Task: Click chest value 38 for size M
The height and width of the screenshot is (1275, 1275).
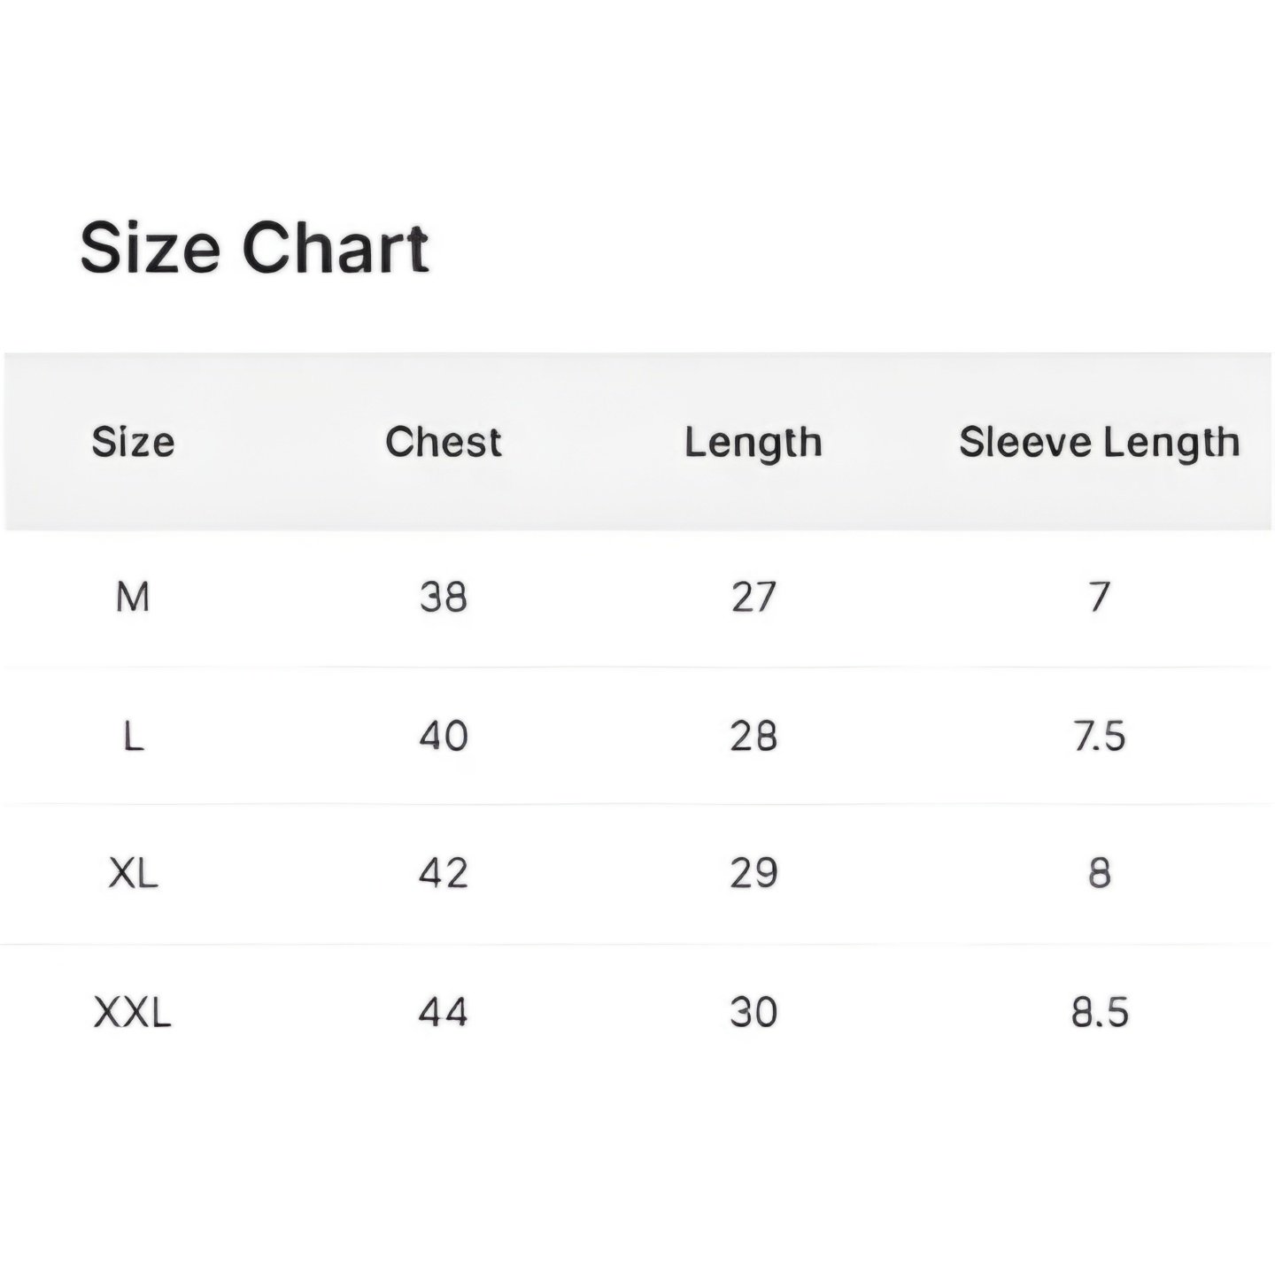Action: 443,598
